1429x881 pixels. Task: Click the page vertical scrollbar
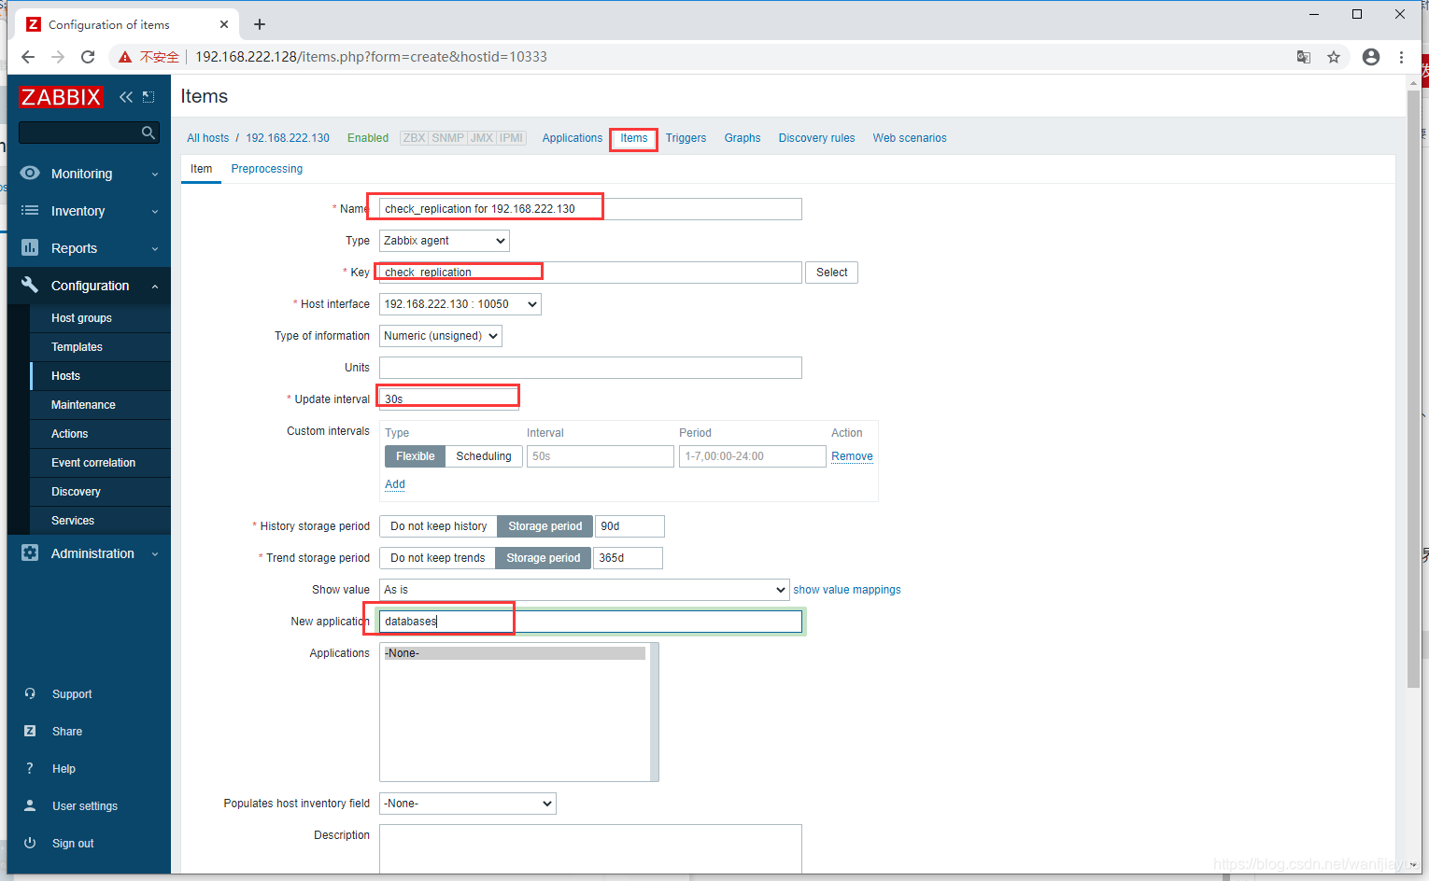(x=1413, y=387)
